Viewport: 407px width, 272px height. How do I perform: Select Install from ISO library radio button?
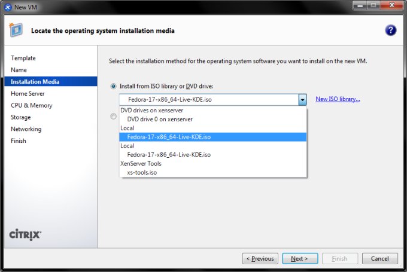[114, 86]
